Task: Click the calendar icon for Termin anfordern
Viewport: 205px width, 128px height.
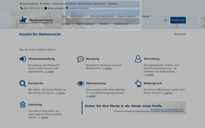Action: 45,8
